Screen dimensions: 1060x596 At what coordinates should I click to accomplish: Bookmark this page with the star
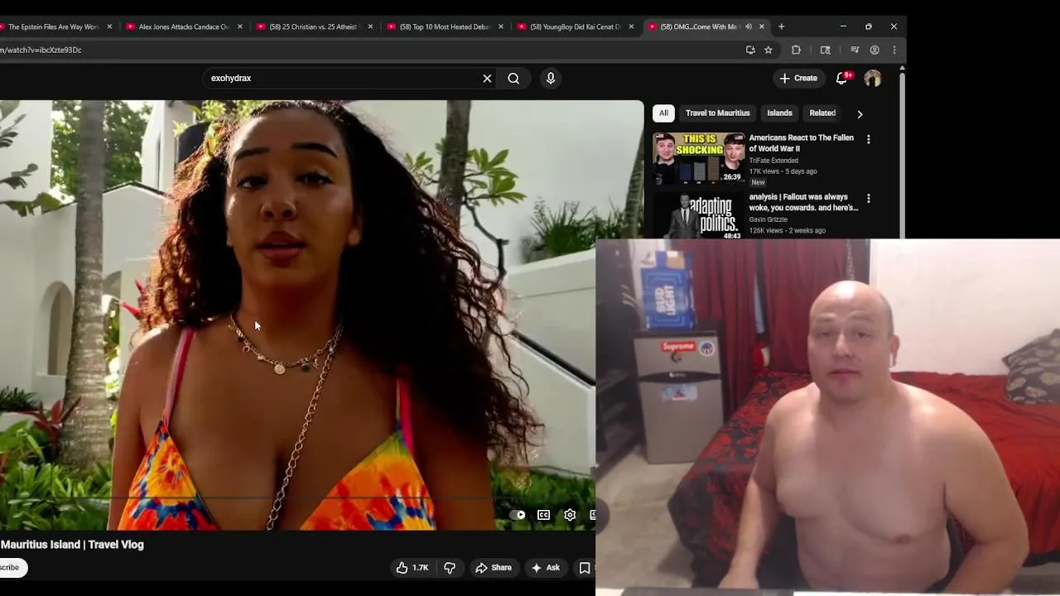[x=768, y=50]
